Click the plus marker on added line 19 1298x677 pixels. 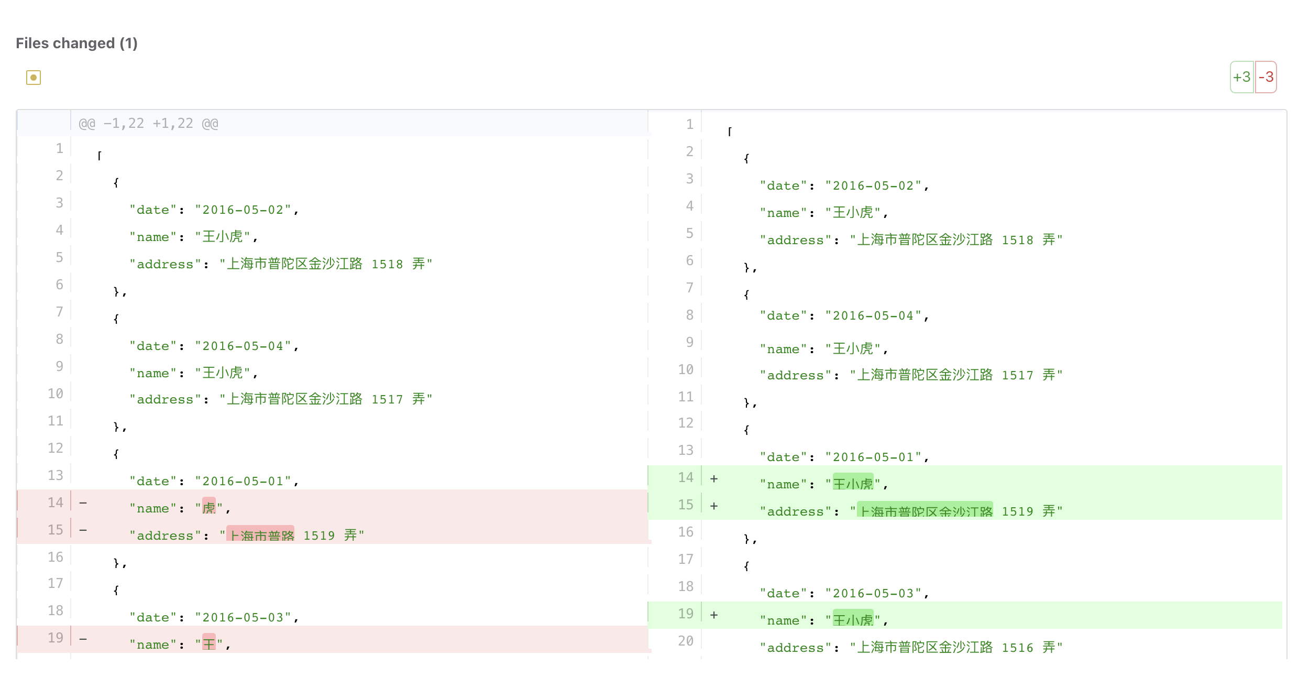pos(713,615)
